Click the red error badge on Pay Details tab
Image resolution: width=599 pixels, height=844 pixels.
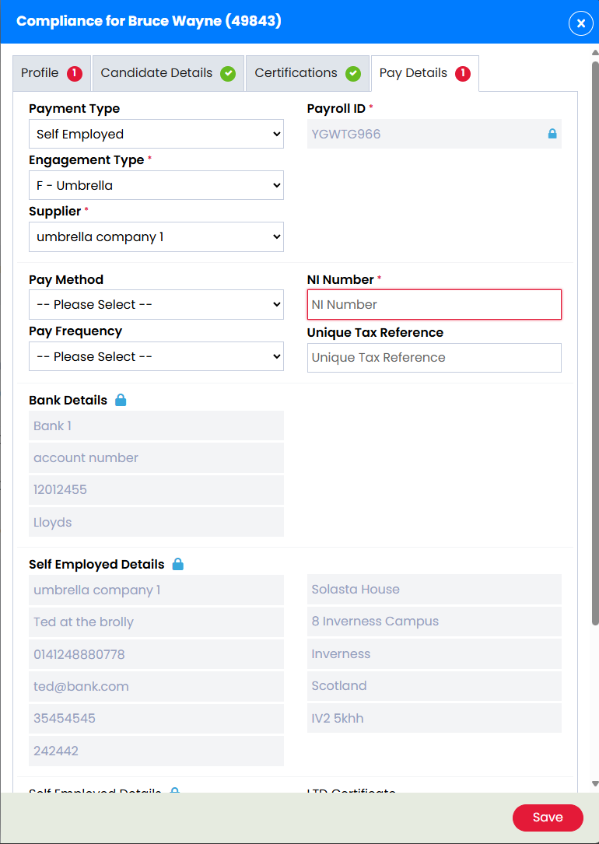[x=463, y=72]
